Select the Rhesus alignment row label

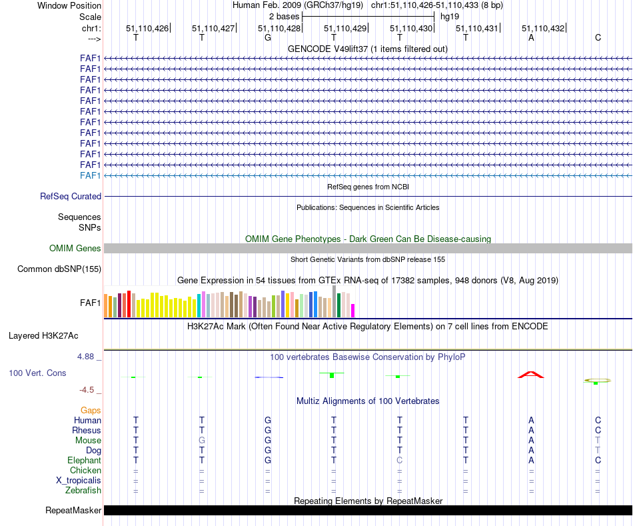(87, 431)
